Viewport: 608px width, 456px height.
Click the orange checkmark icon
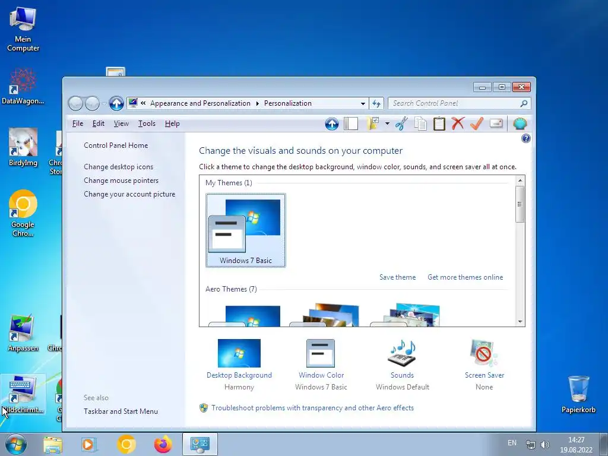pos(477,123)
